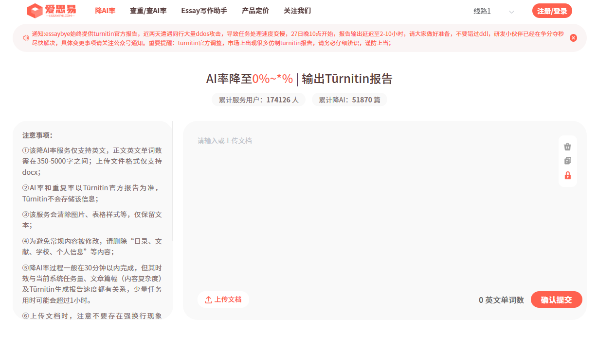Toggle the red lock icon

pyautogui.click(x=567, y=175)
